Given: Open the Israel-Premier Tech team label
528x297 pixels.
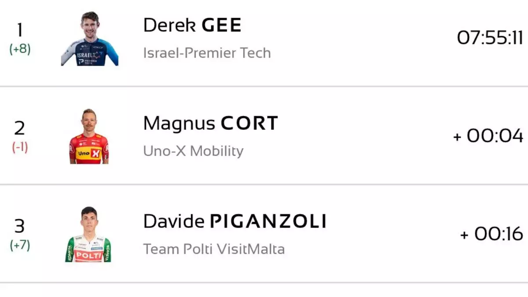Looking at the screenshot, I should click(207, 53).
